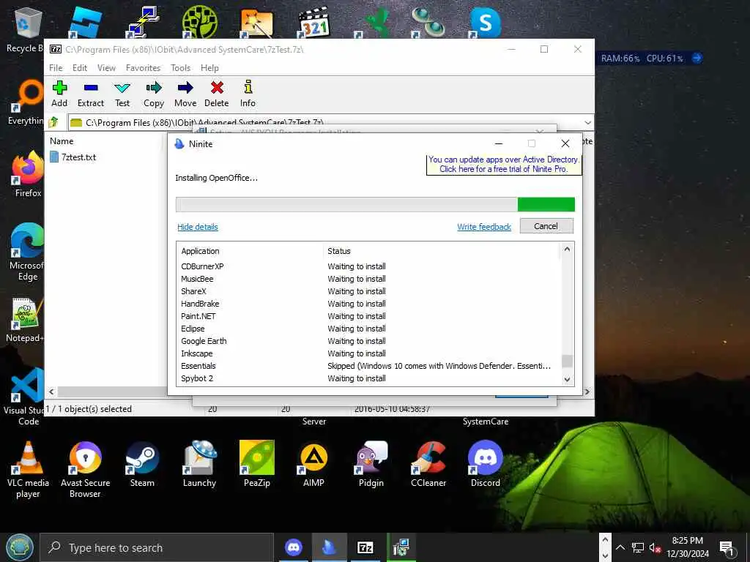This screenshot has height=562, width=750.
Task: Open the Recycle Bin desktop icon
Action: [x=26, y=29]
